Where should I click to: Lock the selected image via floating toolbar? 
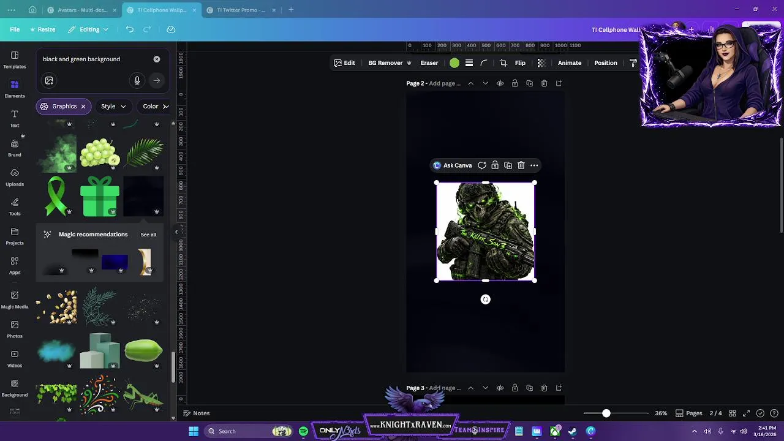(495, 165)
